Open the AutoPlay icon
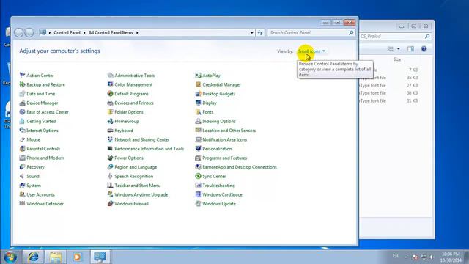This screenshot has height=264, width=469. pos(198,75)
